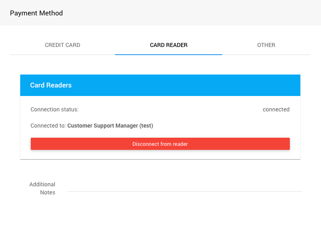
Task: Click the word 'READER' in the middle tab
Action: [177, 45]
